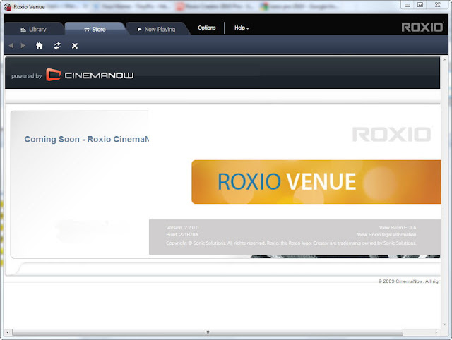The height and width of the screenshot is (340, 452).
Task: Stop loading with the X icon
Action: click(75, 46)
